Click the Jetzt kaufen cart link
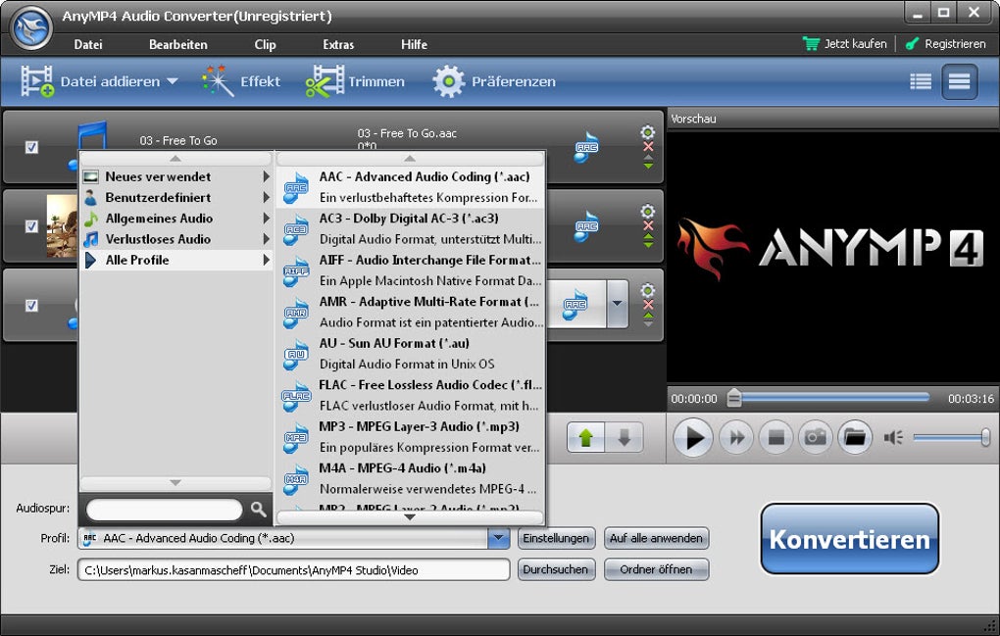 click(845, 44)
